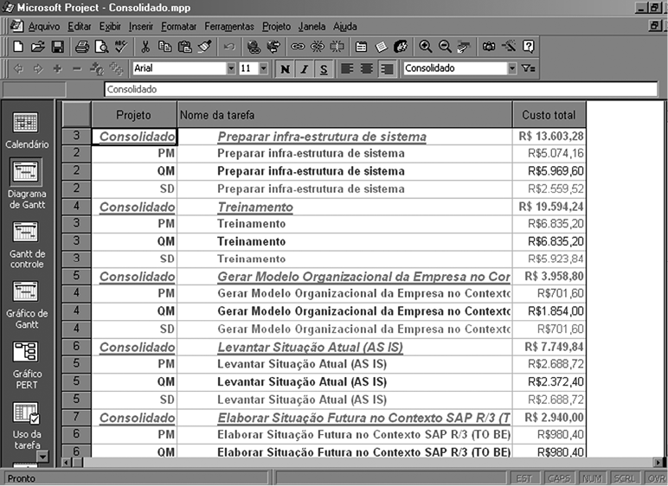Open the Ajuda menu
This screenshot has height=486, width=668.
(x=344, y=27)
